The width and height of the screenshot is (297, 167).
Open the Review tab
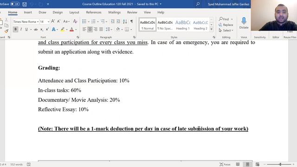point(132,13)
